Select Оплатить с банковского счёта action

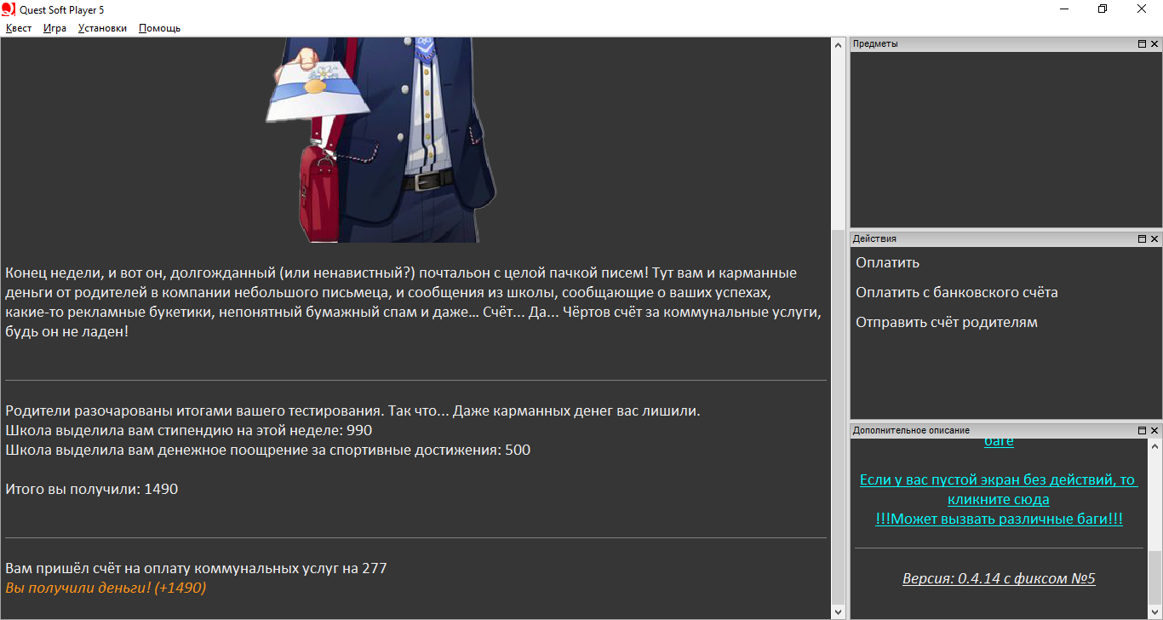(957, 292)
